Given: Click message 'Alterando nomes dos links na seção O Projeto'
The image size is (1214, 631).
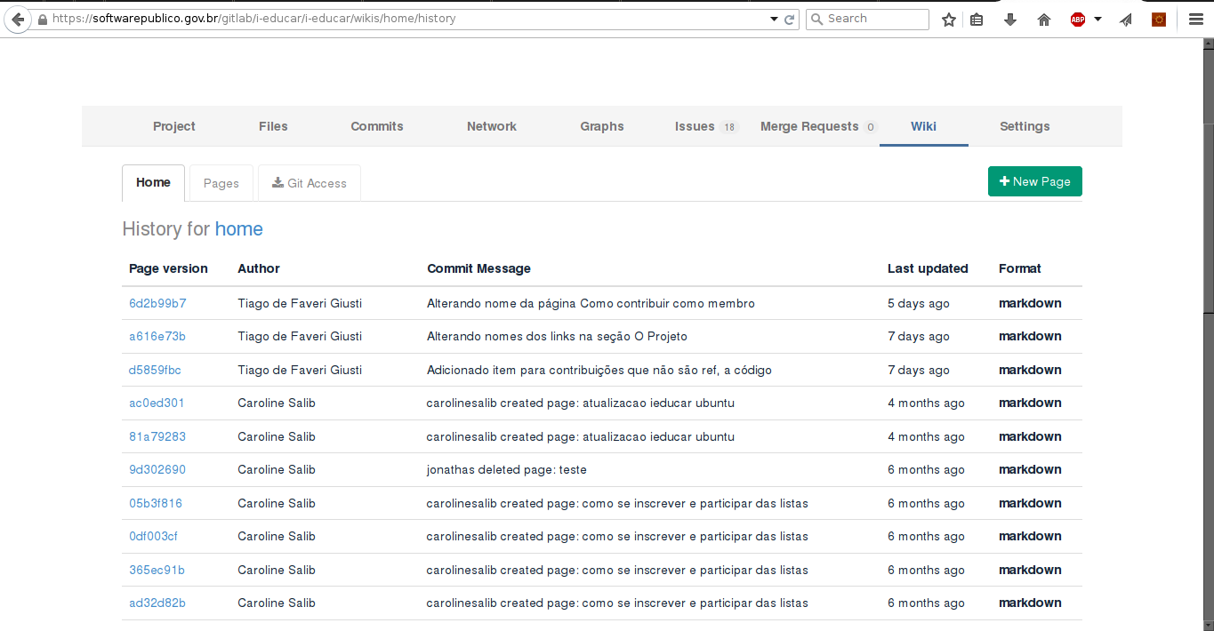Looking at the screenshot, I should pos(557,336).
